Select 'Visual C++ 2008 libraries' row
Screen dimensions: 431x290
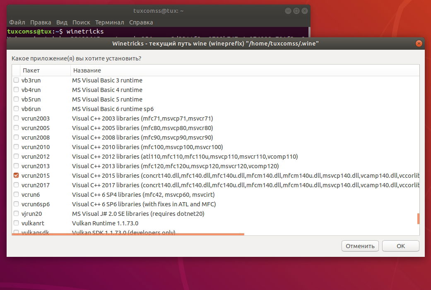coord(216,137)
